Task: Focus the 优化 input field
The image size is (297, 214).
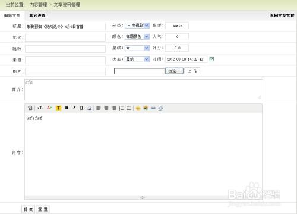Action: [x=65, y=37]
